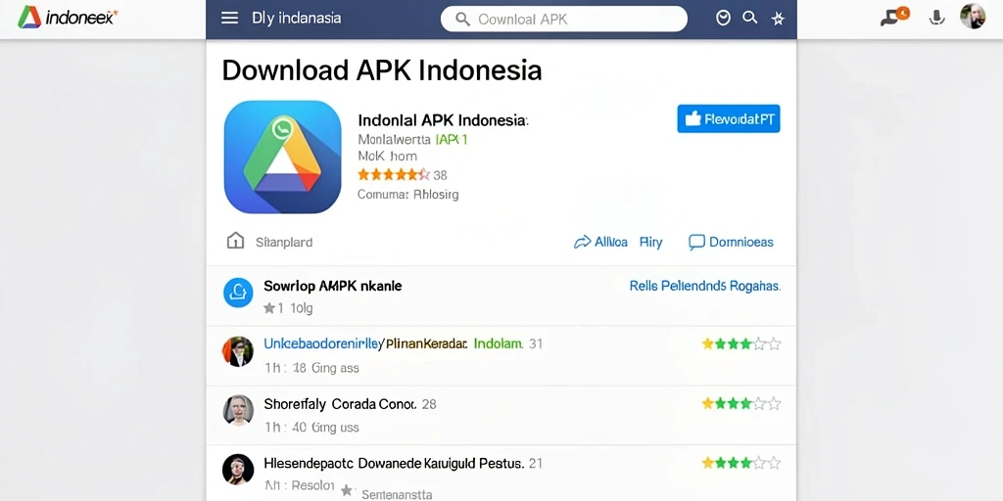Click the microphone icon
The width and height of the screenshot is (1003, 501).
tap(936, 18)
